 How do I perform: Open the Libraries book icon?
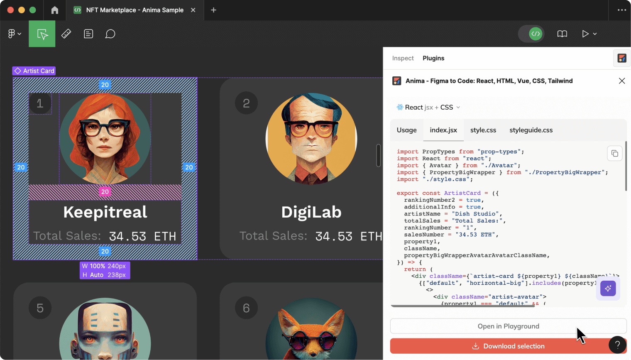click(x=562, y=34)
